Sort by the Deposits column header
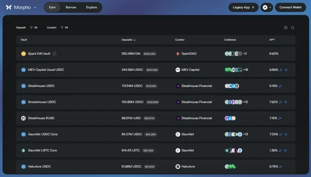Screen dimensions: 311x177 (x=128, y=40)
